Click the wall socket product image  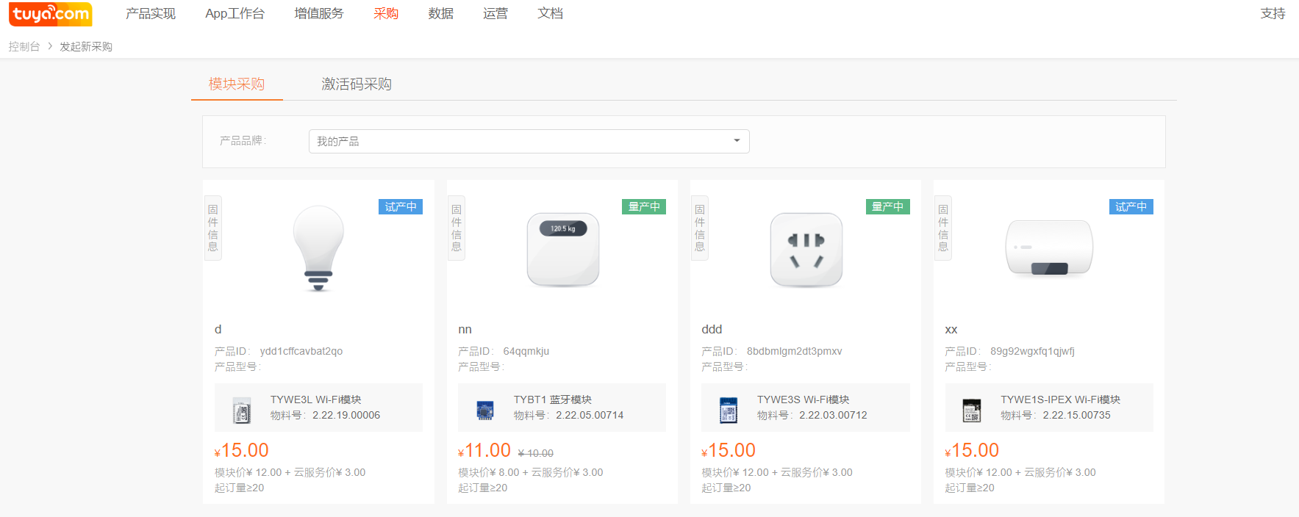[806, 250]
